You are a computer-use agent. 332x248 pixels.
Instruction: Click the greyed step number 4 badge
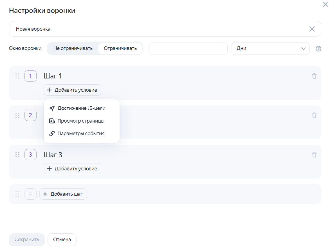tap(30, 194)
